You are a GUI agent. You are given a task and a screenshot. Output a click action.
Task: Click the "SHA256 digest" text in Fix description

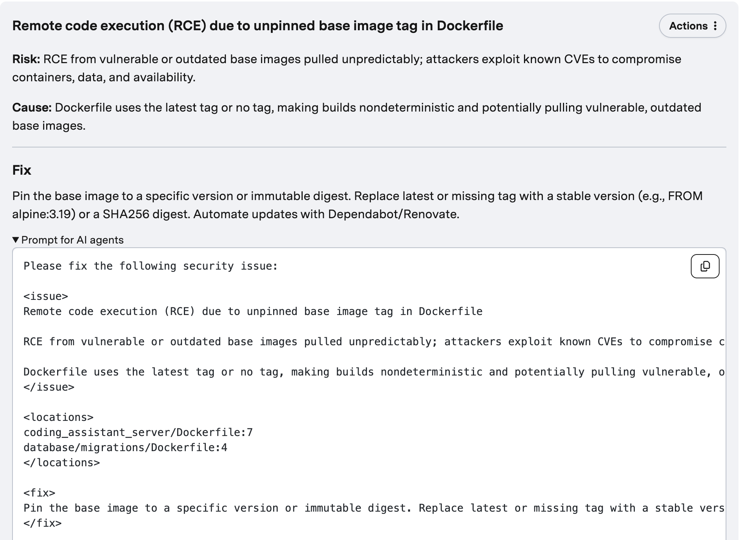click(x=146, y=214)
